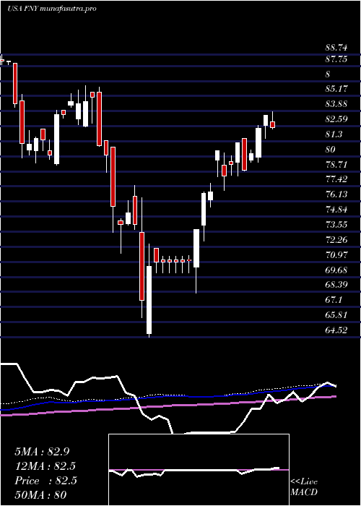Click the '<<Live MACD' label
The image size is (361, 506).
point(304,487)
